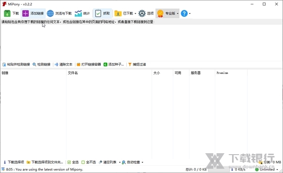The height and width of the screenshot is (173, 283).
Task: Click the 专业版 premium medal icon
Action: 160,13
